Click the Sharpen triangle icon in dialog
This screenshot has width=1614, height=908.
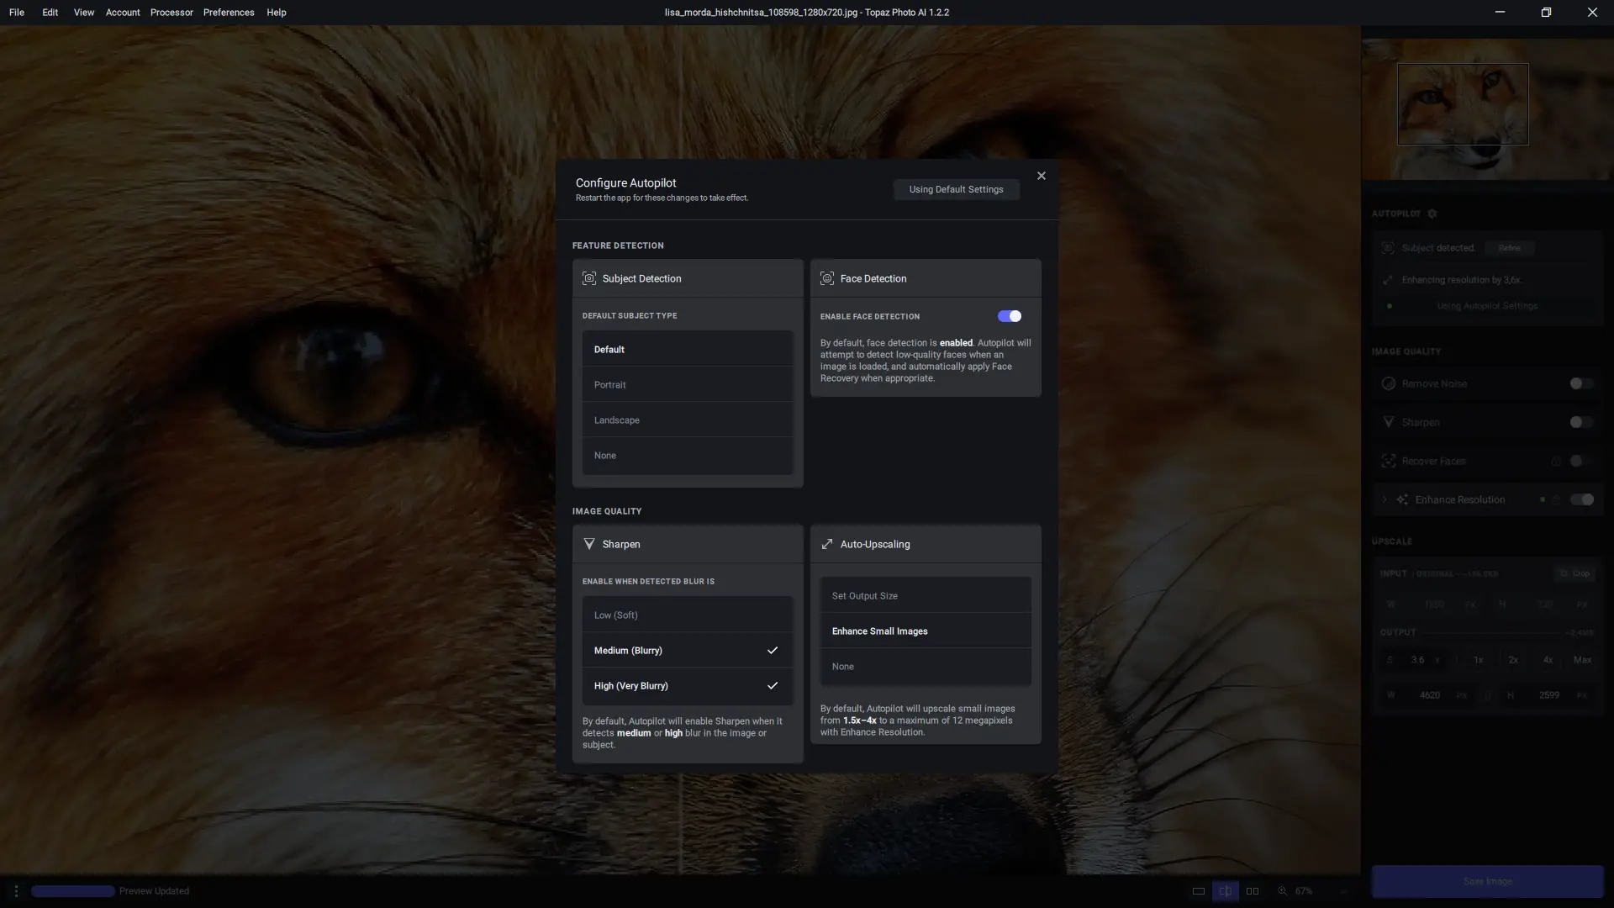(589, 544)
